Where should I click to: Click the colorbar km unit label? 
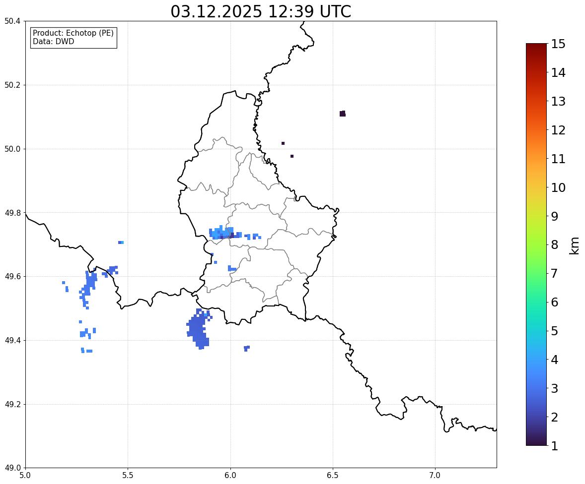click(x=574, y=246)
